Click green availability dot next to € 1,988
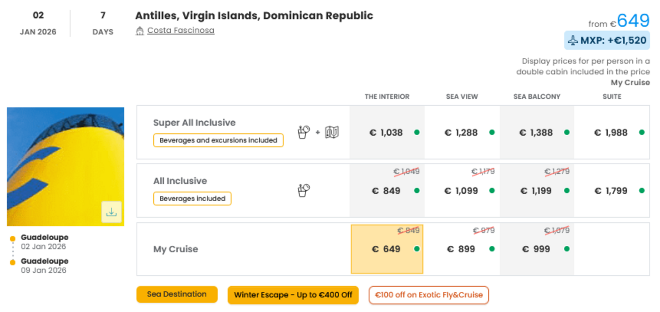This screenshot has height=312, width=660. click(642, 133)
